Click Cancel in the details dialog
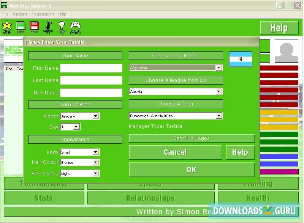The width and height of the screenshot is (304, 223). coord(175,152)
